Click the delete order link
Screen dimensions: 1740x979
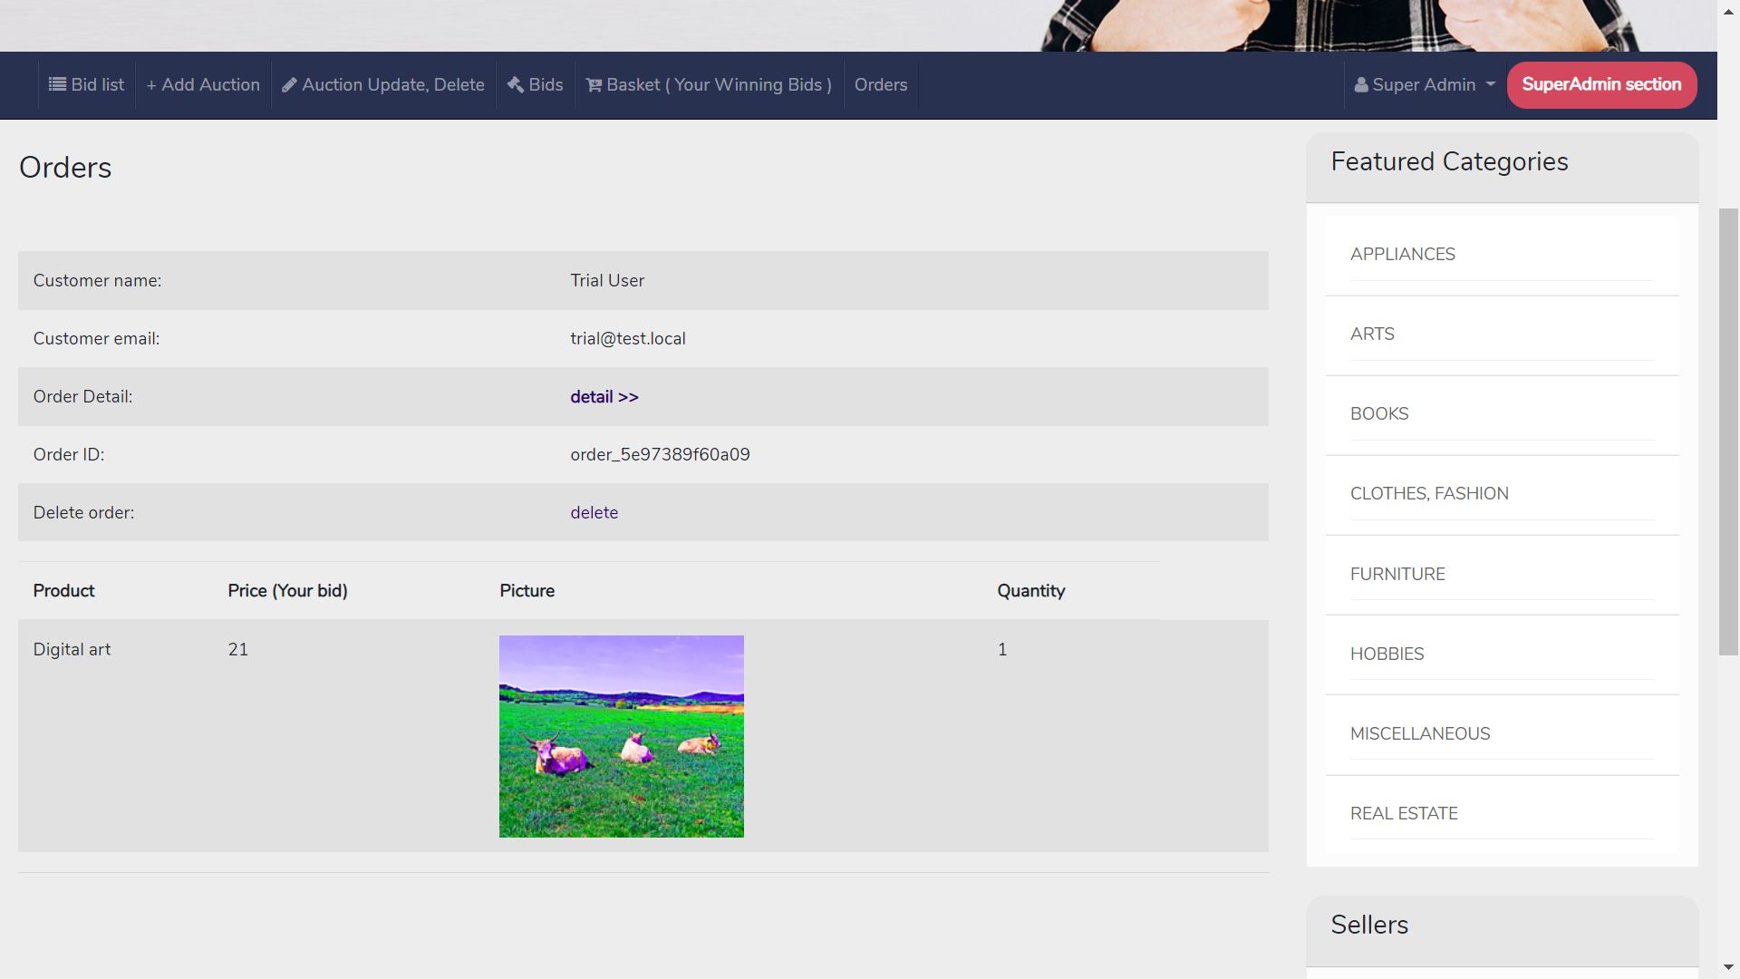594,512
